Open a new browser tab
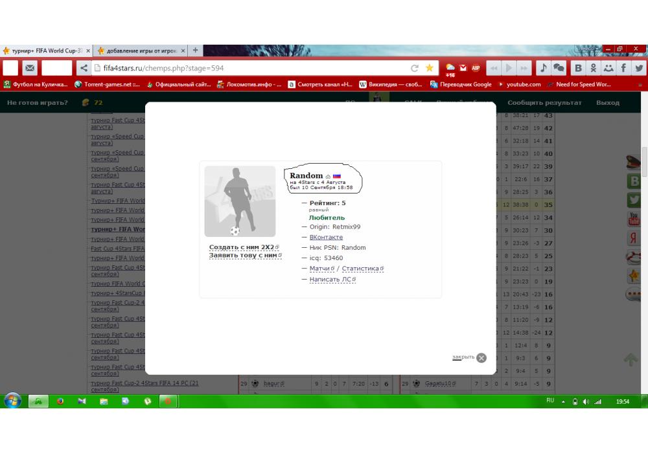The width and height of the screenshot is (648, 453). [x=195, y=50]
